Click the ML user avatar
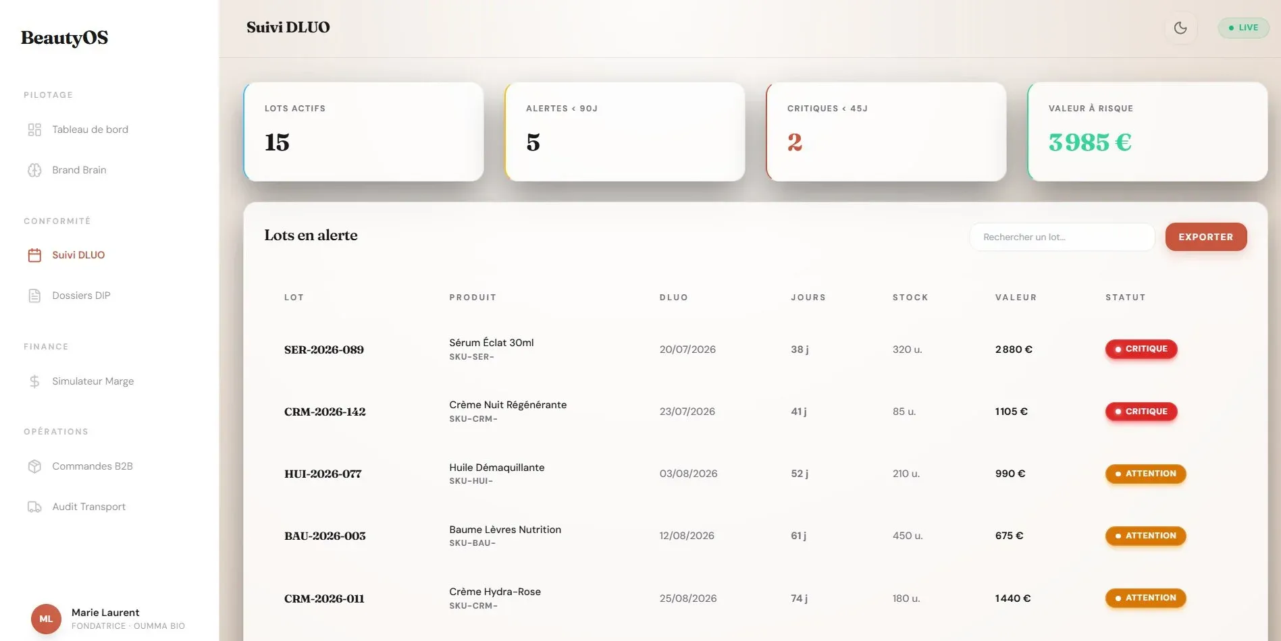The width and height of the screenshot is (1281, 641). (46, 619)
